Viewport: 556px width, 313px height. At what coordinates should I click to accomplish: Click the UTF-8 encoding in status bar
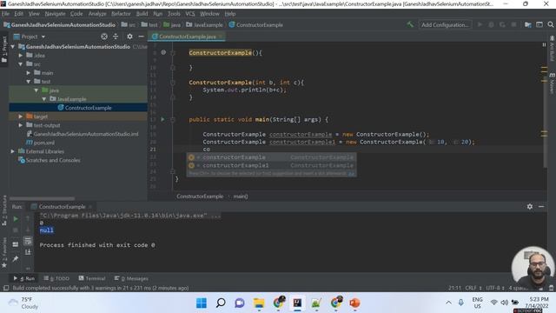pos(495,288)
